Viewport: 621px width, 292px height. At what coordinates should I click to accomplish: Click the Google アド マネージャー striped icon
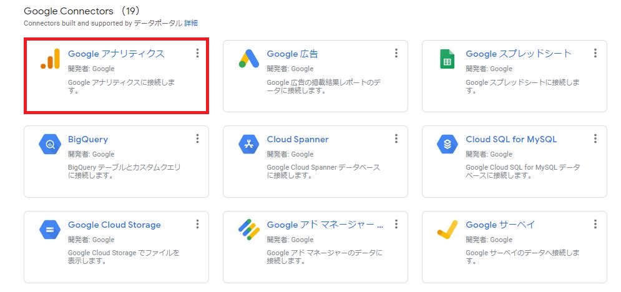(249, 230)
